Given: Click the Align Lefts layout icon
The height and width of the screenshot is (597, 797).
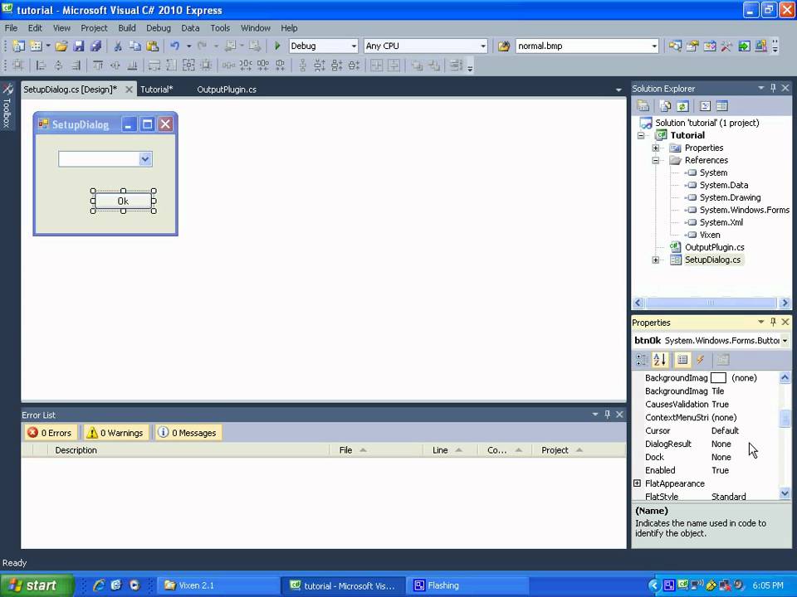Looking at the screenshot, I should coord(42,66).
